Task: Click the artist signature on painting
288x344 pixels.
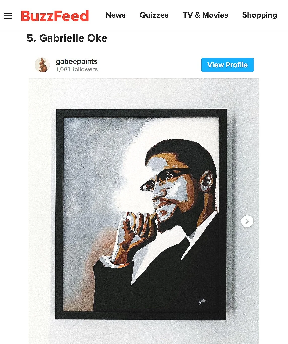Action: (x=202, y=301)
